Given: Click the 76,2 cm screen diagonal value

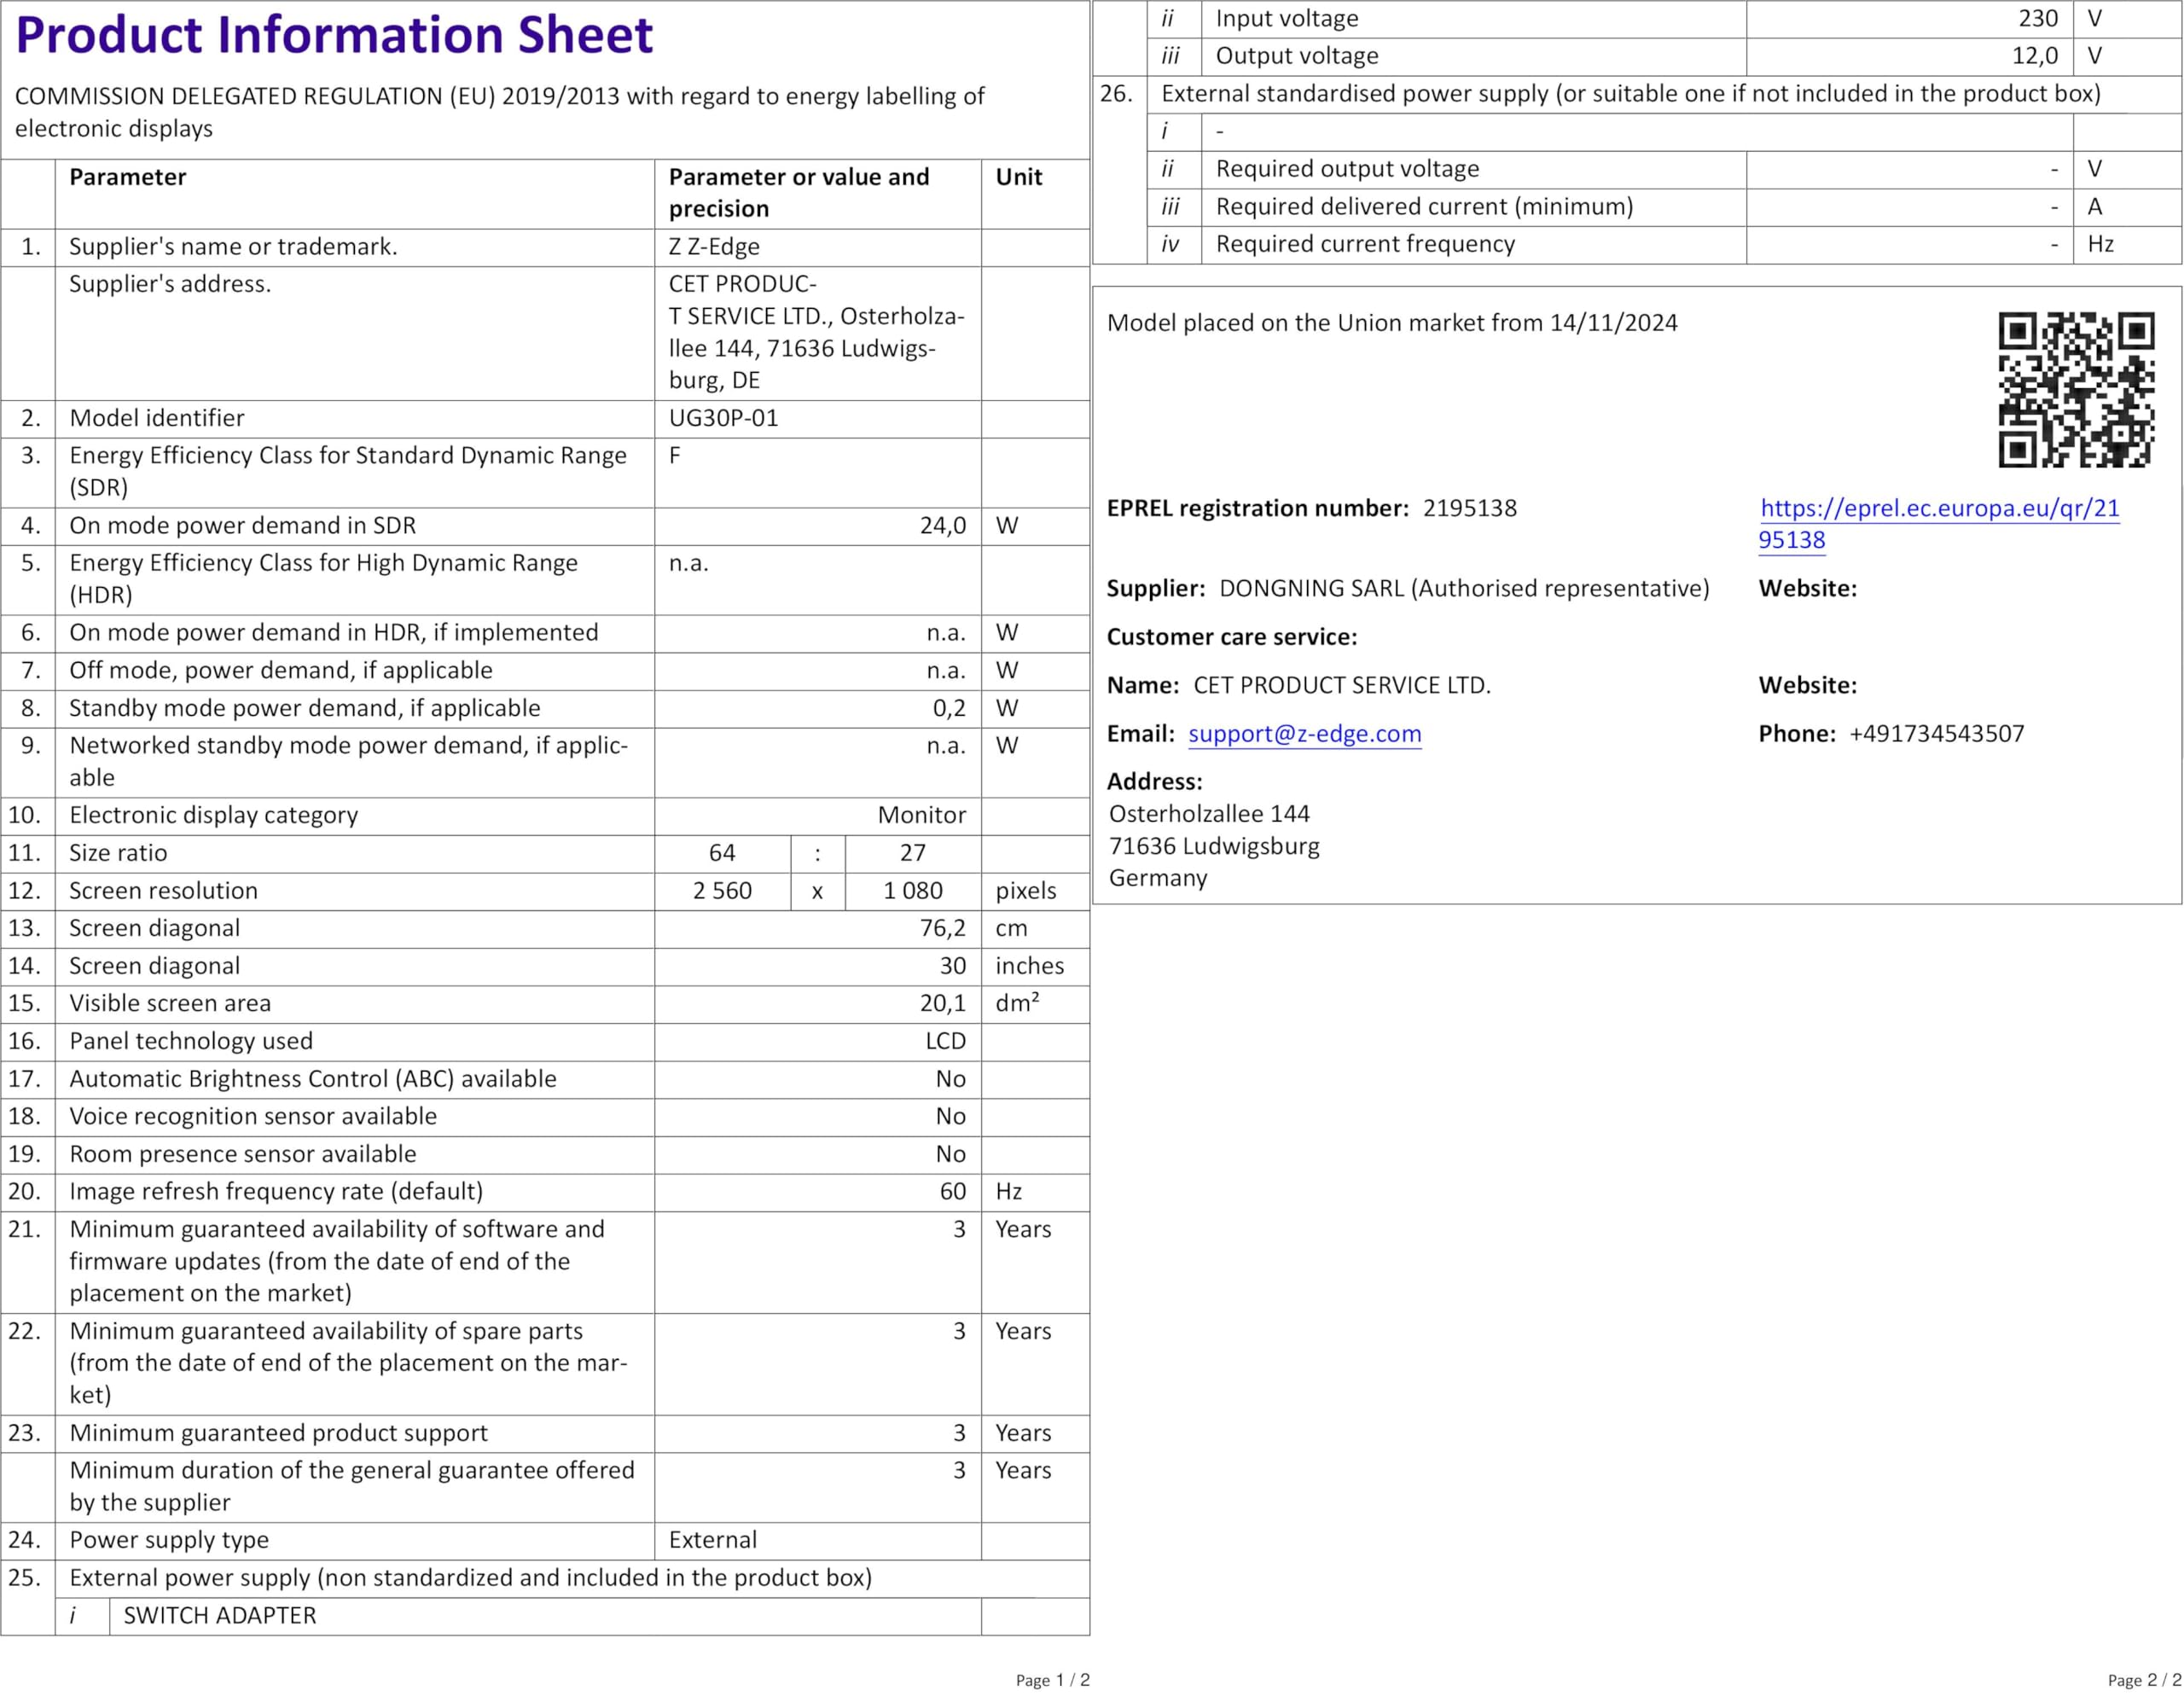Looking at the screenshot, I should click(942, 928).
